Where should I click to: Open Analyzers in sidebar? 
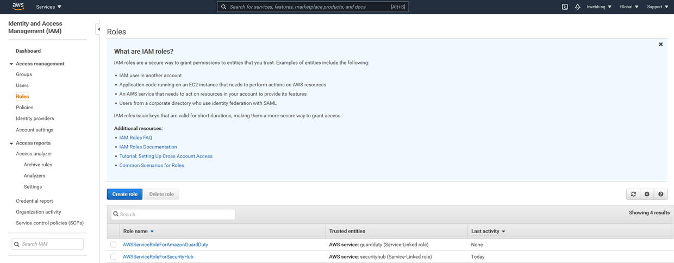coord(34,176)
